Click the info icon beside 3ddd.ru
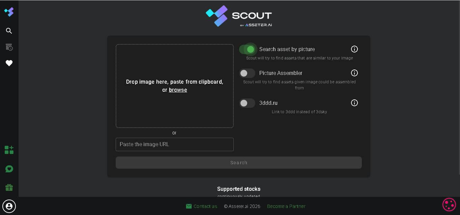 [x=354, y=103]
